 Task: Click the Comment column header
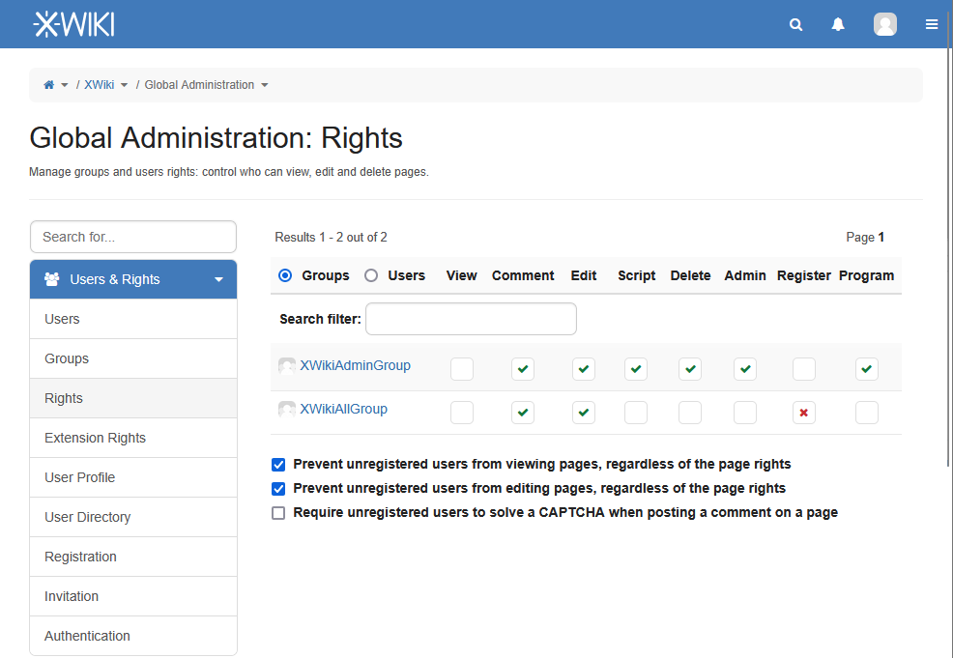[523, 275]
